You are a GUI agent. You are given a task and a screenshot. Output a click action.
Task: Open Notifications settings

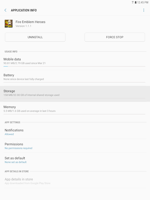click(x=75, y=132)
